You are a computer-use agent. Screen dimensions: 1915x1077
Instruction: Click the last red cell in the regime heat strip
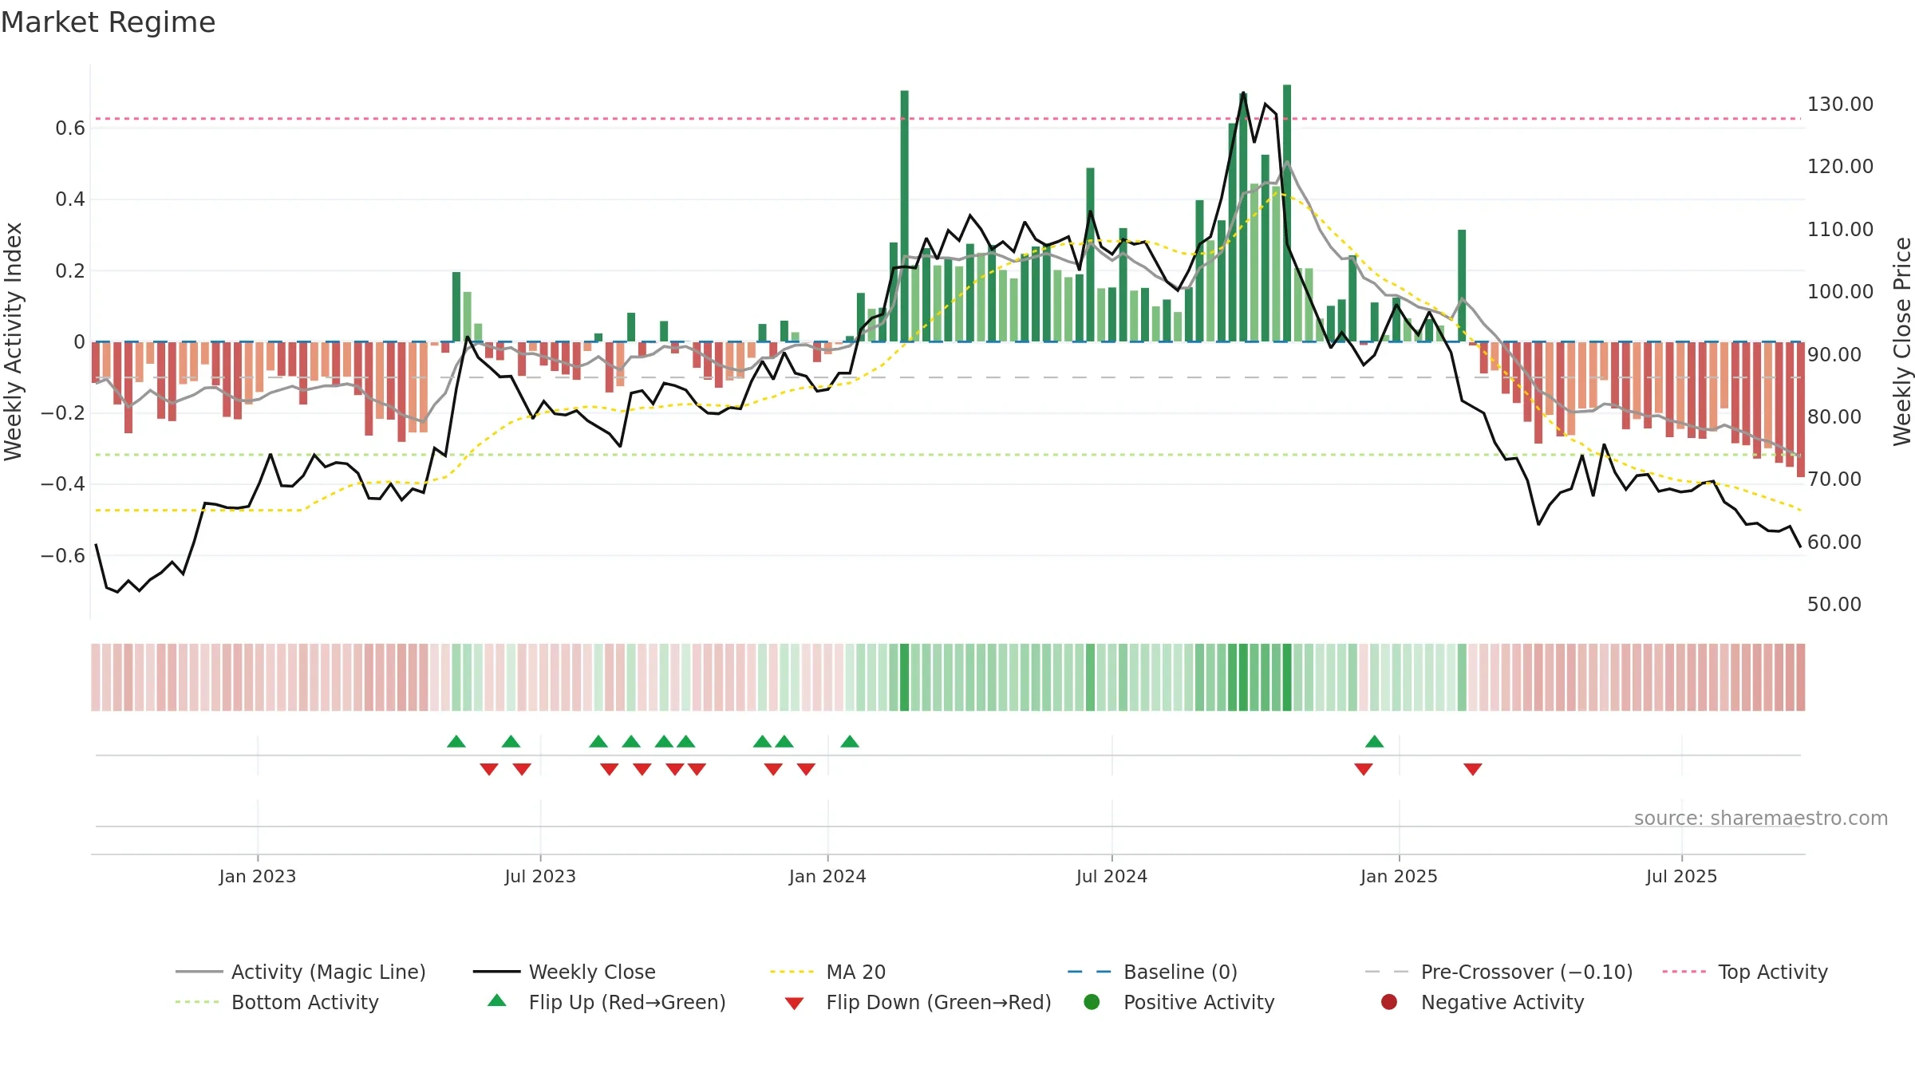pyautogui.click(x=1801, y=677)
